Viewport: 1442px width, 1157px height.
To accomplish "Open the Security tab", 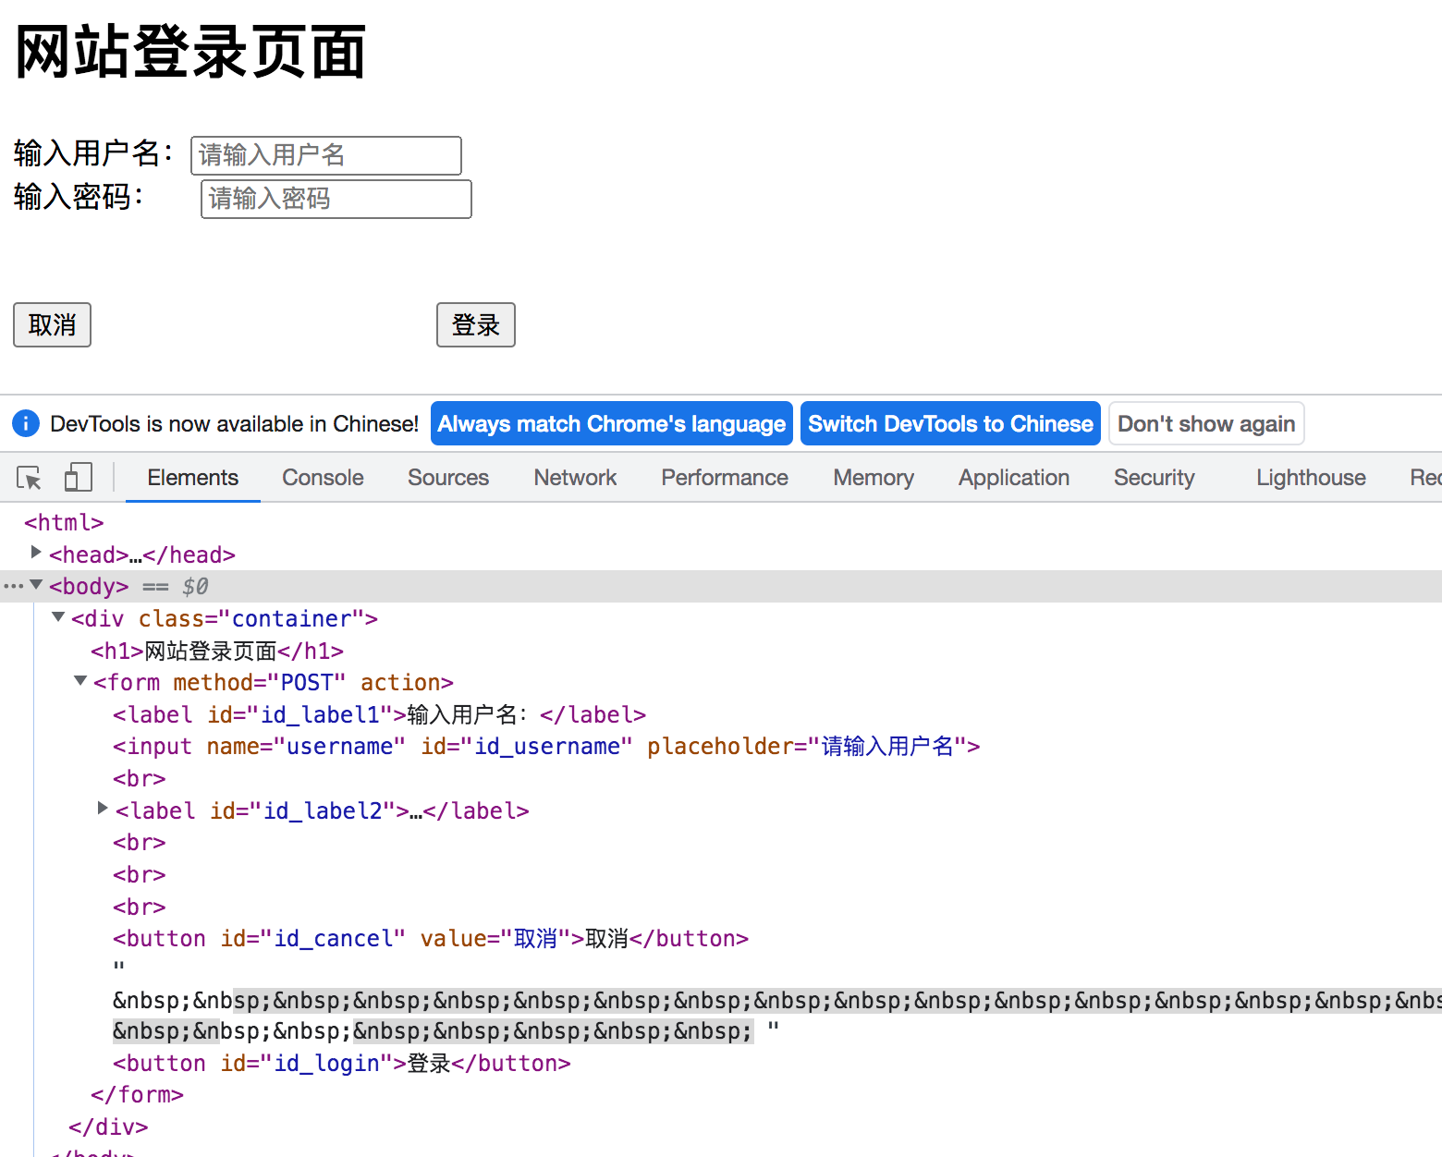I will point(1154,478).
